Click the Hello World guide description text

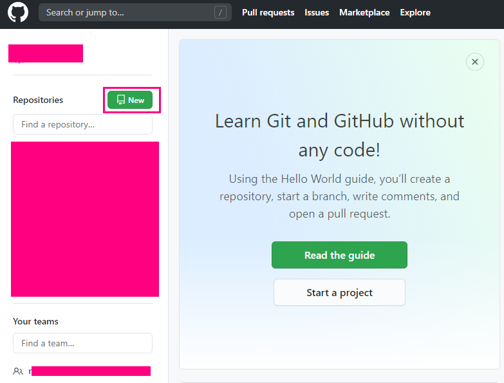[x=339, y=196]
